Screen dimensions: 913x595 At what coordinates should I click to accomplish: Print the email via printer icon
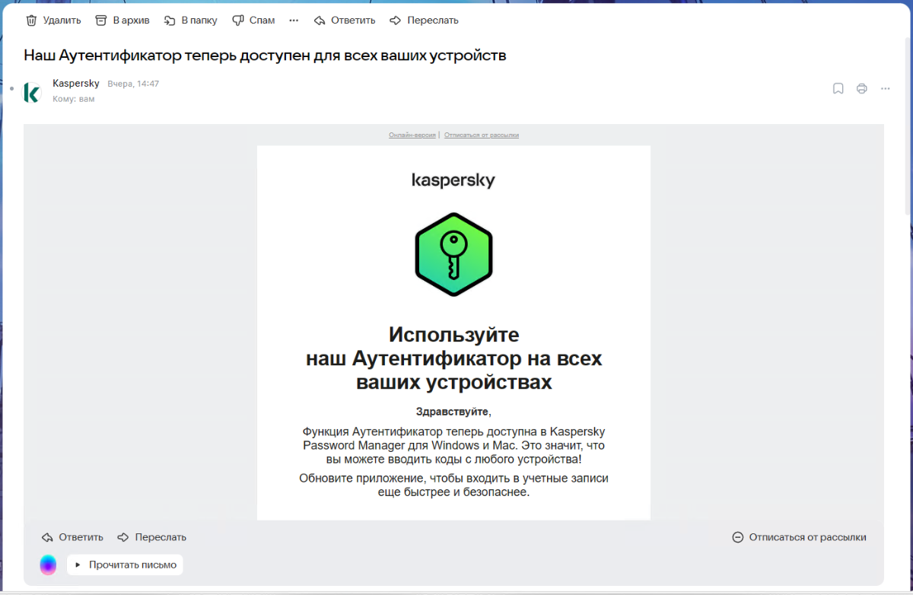(x=861, y=88)
